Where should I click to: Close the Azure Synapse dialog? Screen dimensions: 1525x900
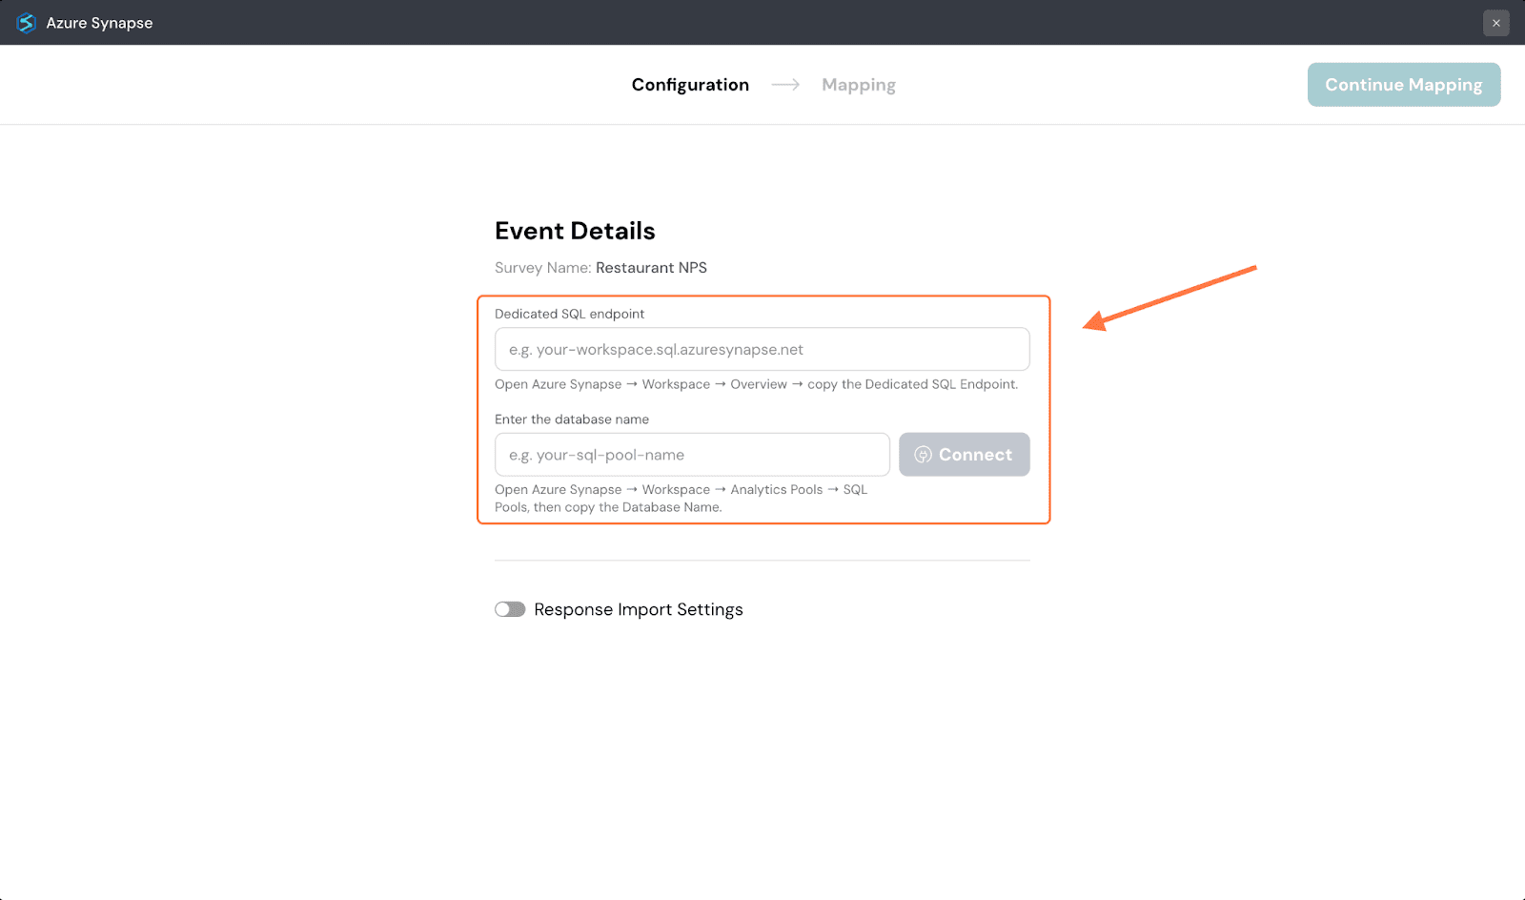[1495, 23]
